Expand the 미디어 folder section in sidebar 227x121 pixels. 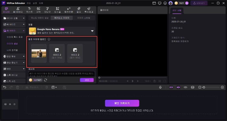[x=14, y=18]
